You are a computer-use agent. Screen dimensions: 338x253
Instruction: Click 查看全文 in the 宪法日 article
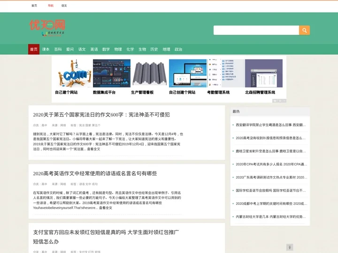tap(93, 149)
